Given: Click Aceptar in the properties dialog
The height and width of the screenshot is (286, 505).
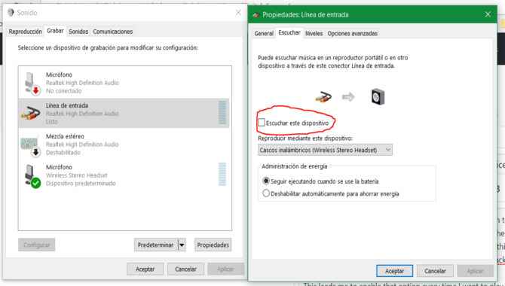Looking at the screenshot, I should tap(394, 271).
